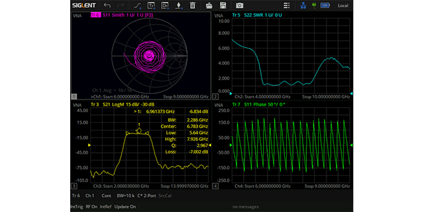Select marker 1 on the S21 trace

139,130
